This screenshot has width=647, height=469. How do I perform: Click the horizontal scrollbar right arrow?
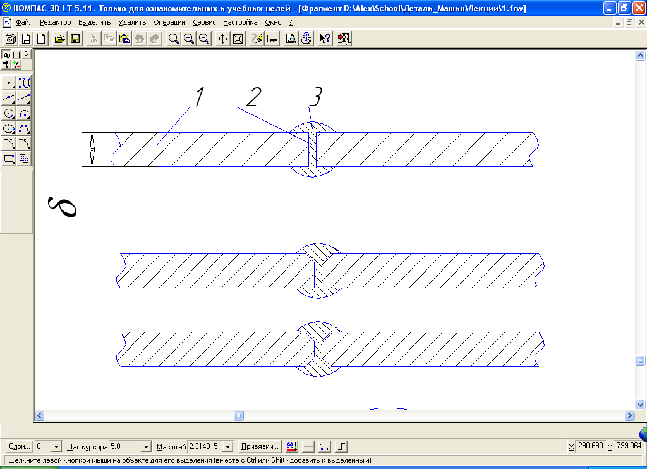pyautogui.click(x=629, y=416)
